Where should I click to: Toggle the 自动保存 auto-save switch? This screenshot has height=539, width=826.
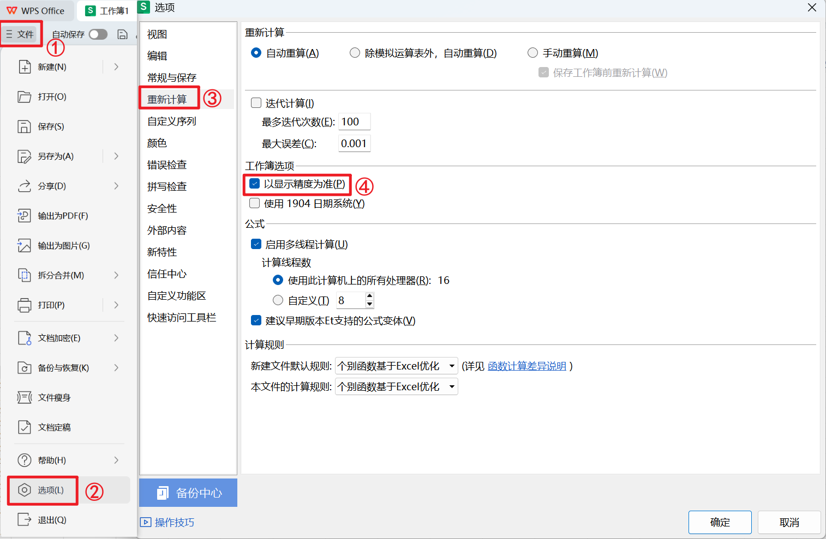[98, 34]
